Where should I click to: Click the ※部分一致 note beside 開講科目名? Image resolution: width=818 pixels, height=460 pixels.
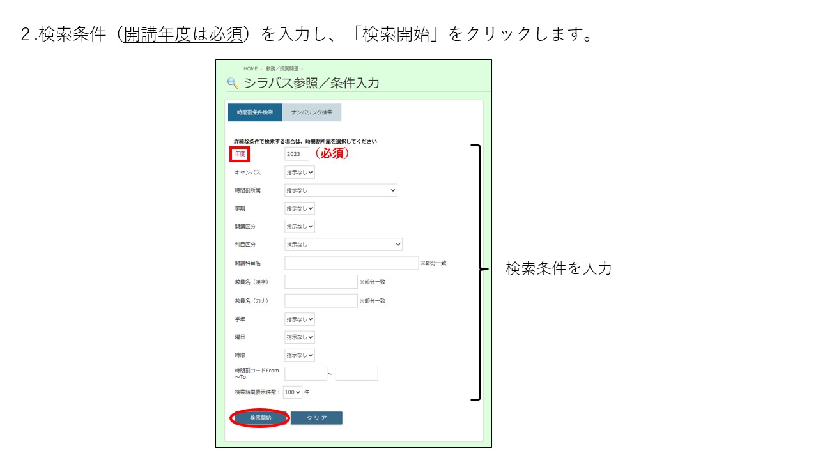tap(433, 263)
